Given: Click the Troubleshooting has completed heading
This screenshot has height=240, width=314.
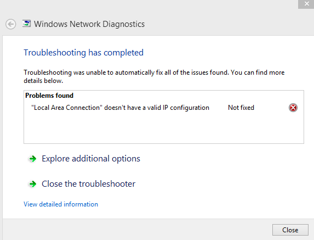Looking at the screenshot, I should (83, 53).
